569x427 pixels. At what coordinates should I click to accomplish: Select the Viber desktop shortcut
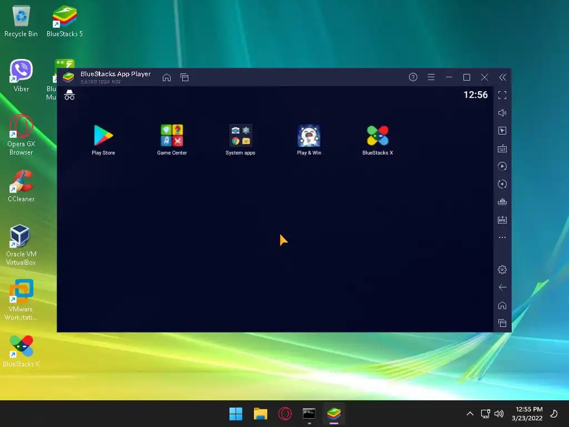(21, 76)
